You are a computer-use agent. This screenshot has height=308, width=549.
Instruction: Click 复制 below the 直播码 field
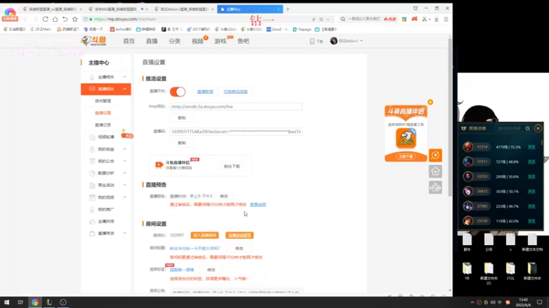pos(181,143)
